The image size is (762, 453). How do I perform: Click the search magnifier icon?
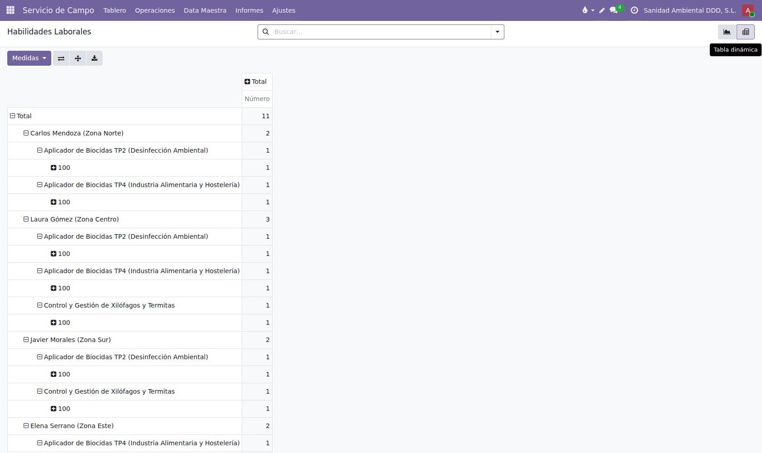click(266, 32)
